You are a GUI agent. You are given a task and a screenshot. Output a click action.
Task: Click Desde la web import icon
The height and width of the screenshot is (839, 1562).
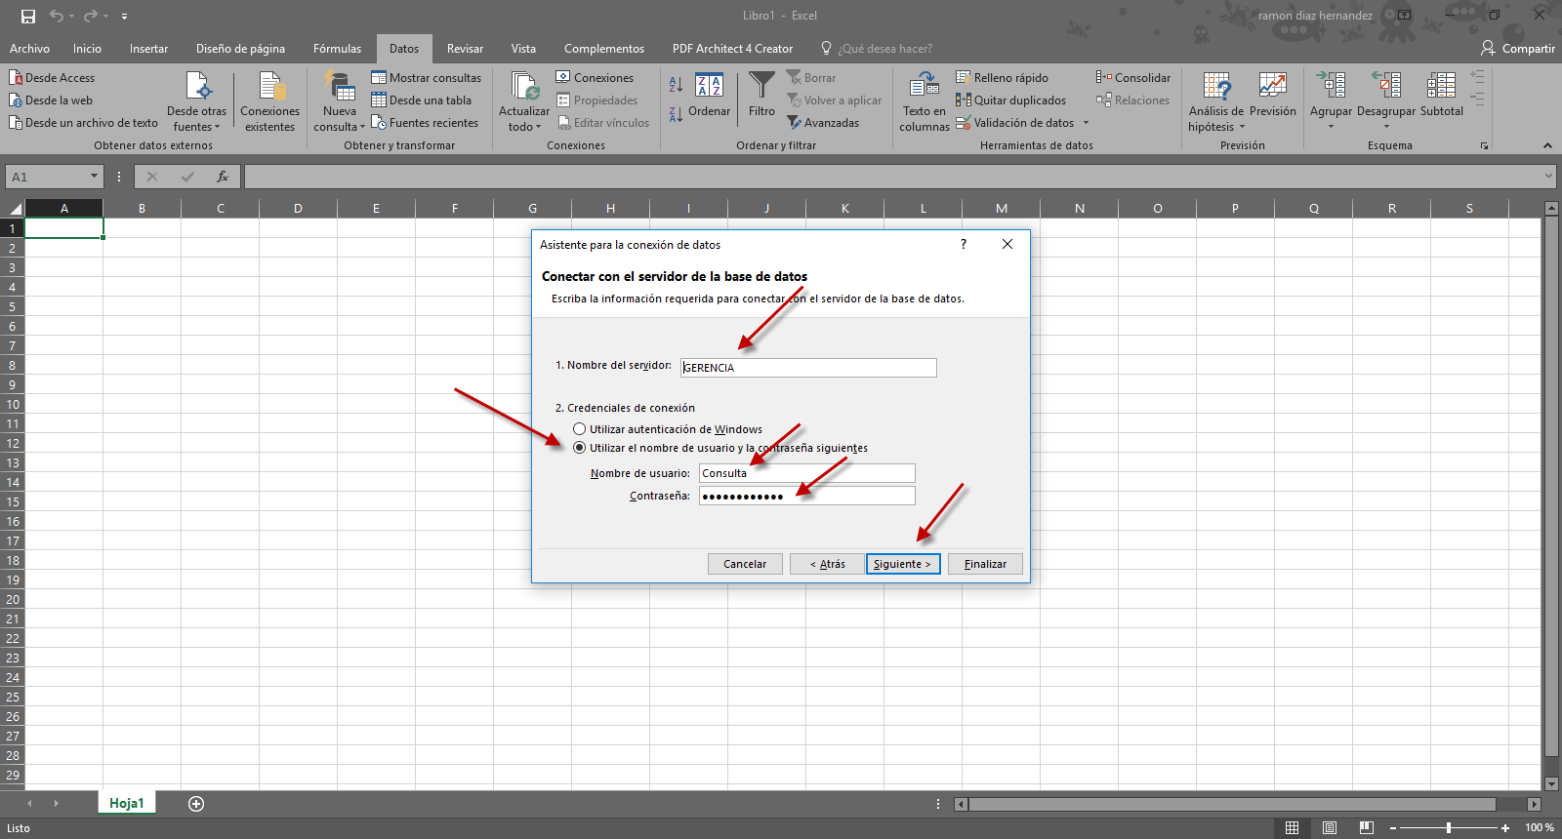(x=16, y=100)
